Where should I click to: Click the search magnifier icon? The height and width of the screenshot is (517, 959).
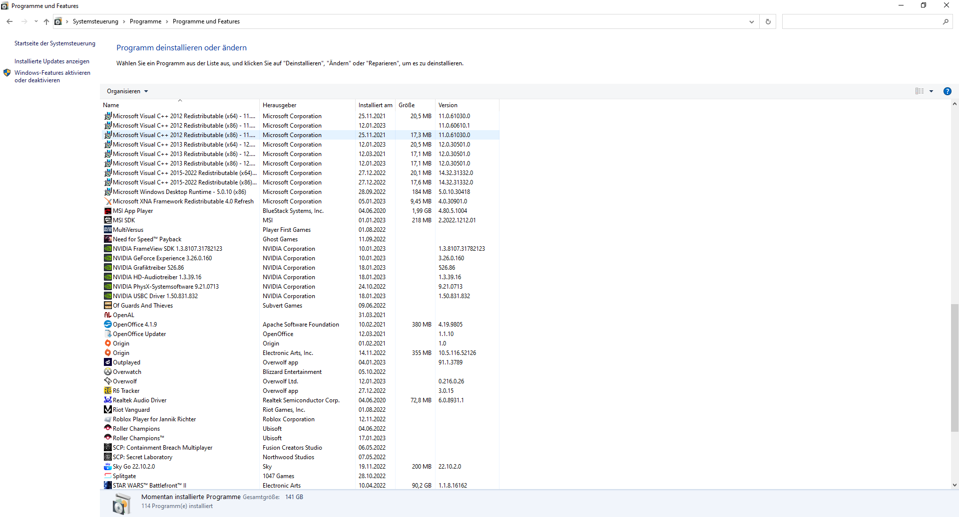(946, 21)
